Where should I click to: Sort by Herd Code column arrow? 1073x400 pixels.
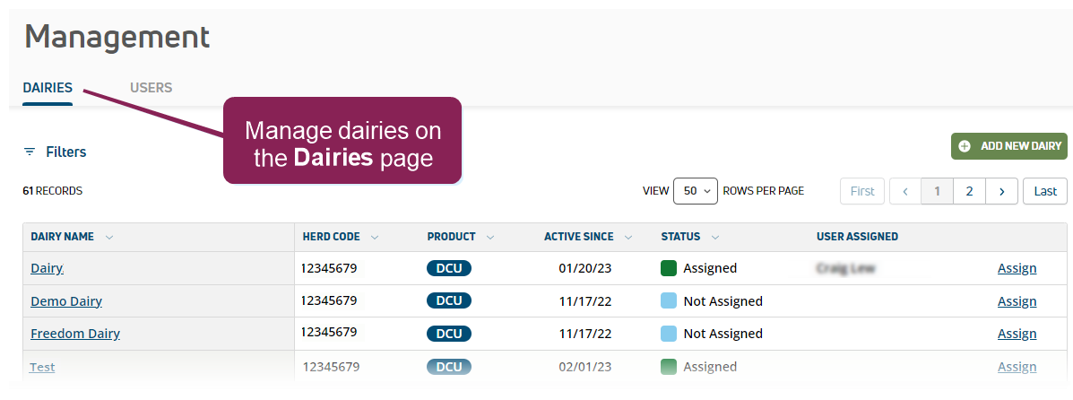coord(375,238)
